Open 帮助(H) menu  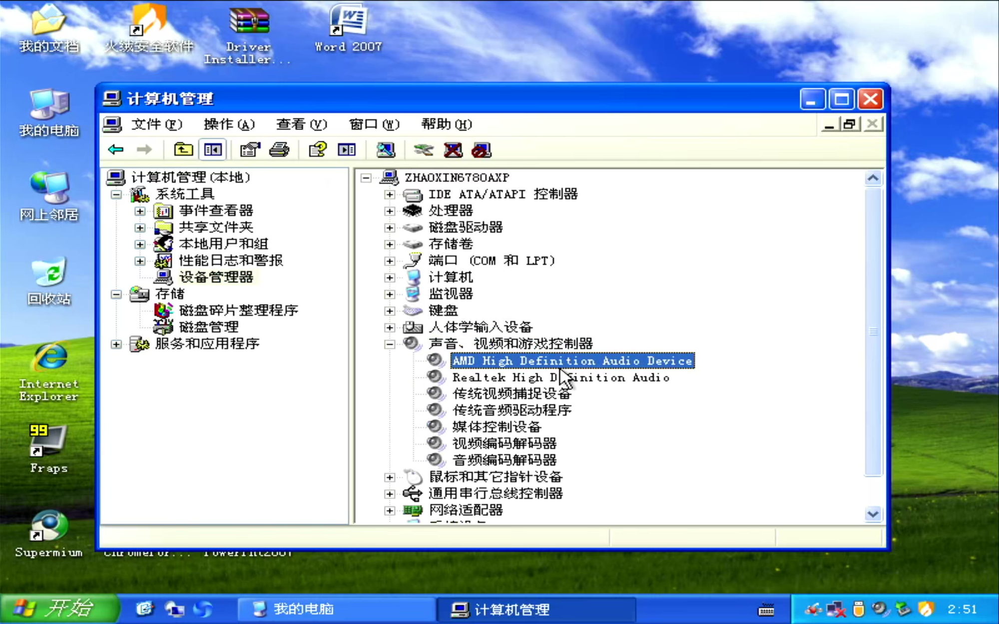pyautogui.click(x=447, y=124)
